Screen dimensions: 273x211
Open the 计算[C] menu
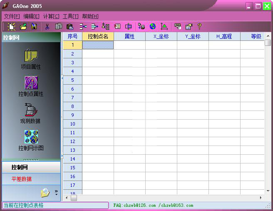(51, 16)
